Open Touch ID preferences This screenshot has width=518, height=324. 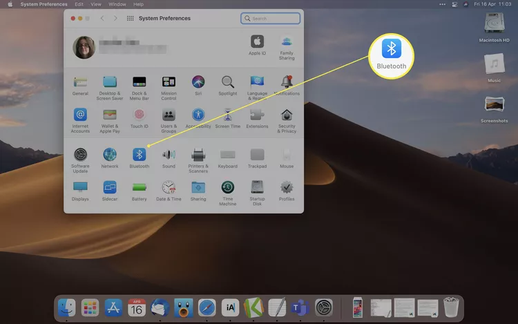[139, 119]
